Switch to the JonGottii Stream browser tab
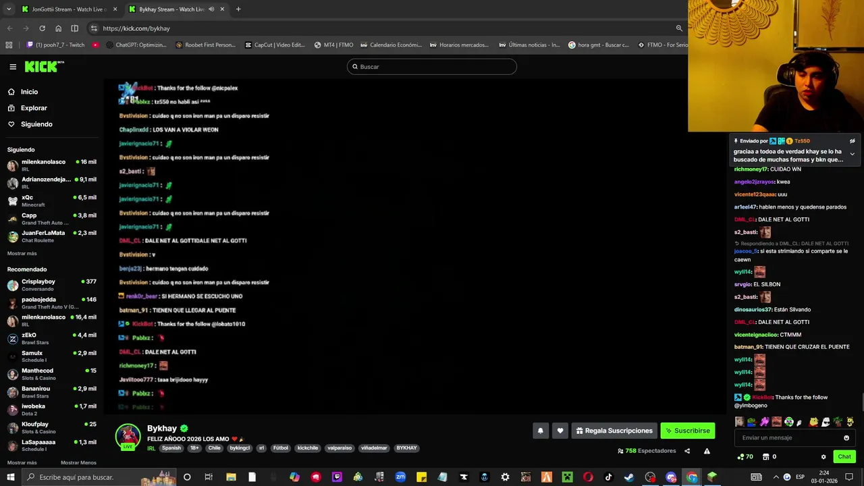 [69, 9]
